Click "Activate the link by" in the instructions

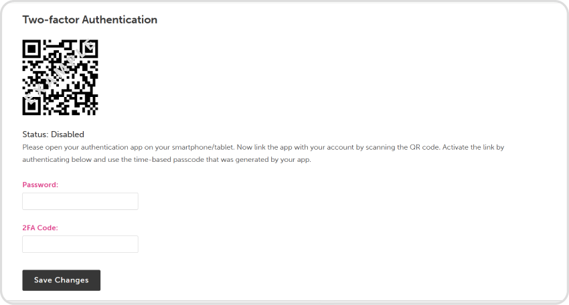467,147
